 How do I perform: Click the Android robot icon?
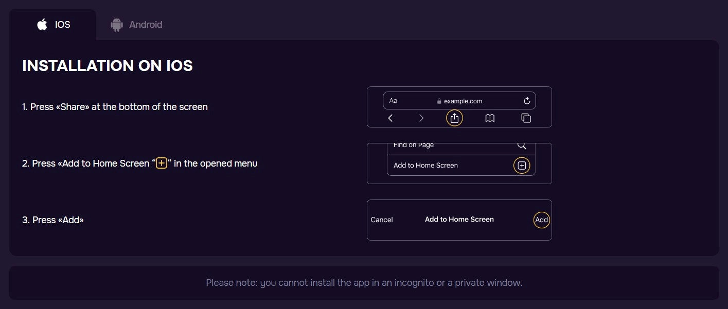click(x=117, y=25)
